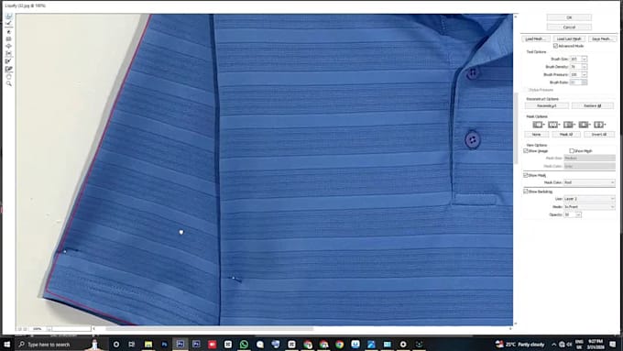Toggle the Advanced Mode checkbox
Screen dimensions: 623x351
555,46
